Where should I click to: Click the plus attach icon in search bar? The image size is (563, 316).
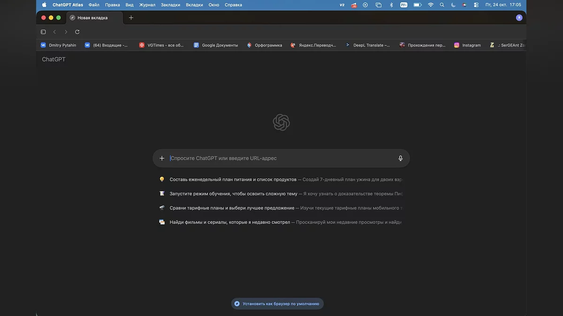(162, 158)
